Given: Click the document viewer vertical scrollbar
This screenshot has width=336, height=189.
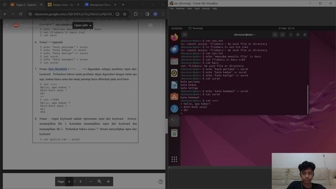Looking at the screenshot, I should tap(166, 127).
